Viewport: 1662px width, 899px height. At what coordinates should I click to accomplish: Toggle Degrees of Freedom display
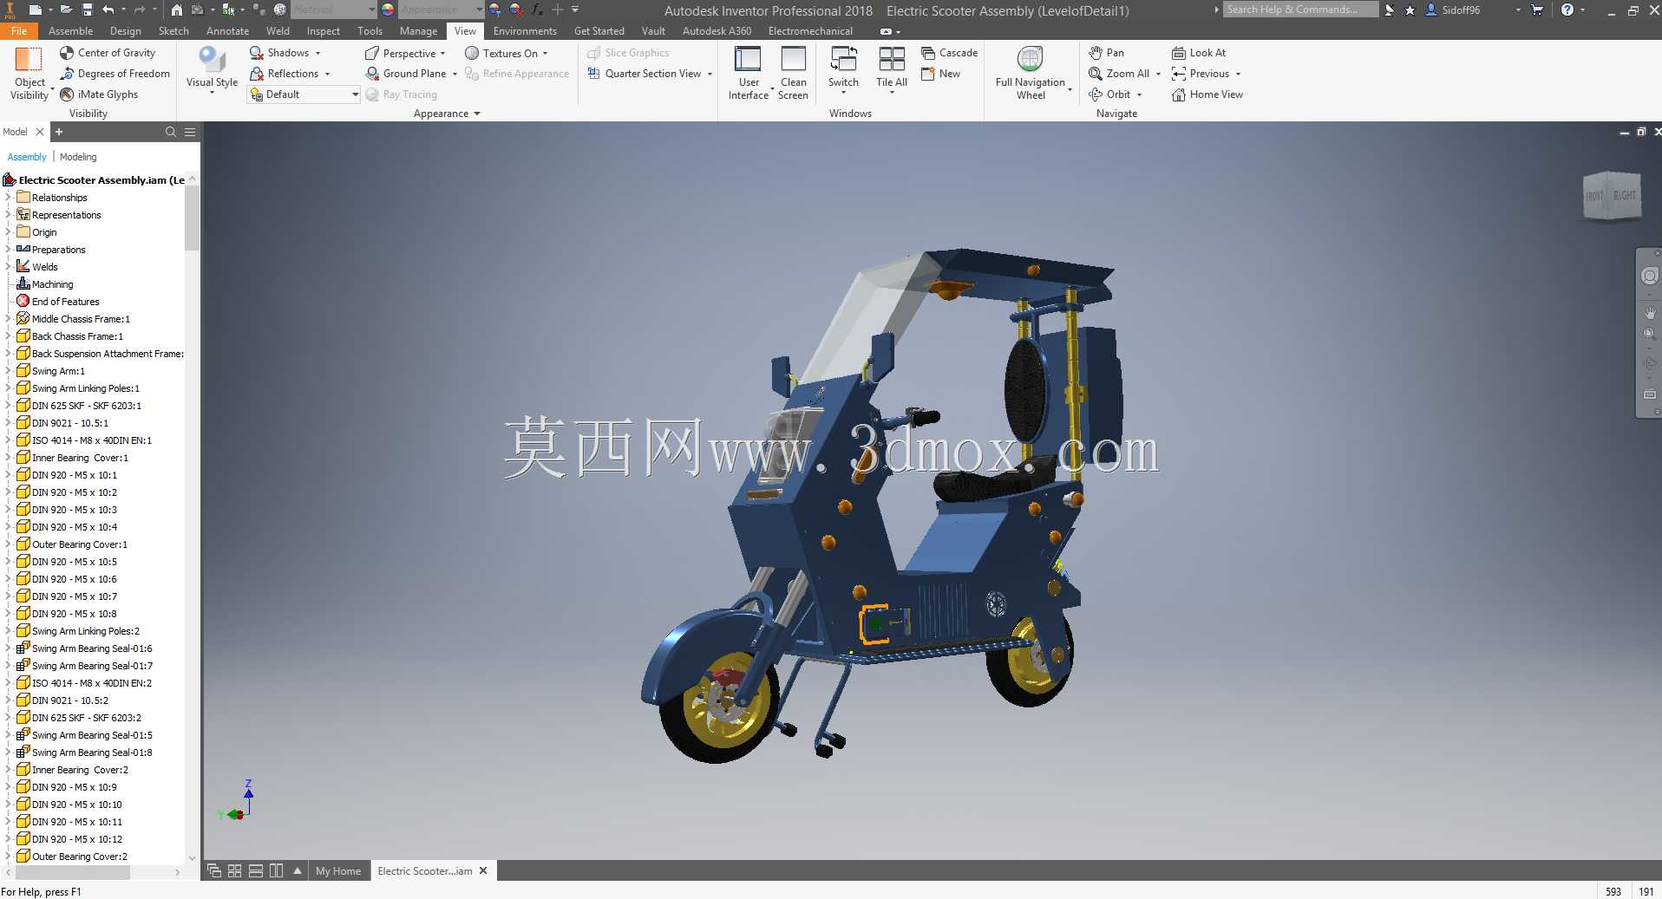point(115,74)
